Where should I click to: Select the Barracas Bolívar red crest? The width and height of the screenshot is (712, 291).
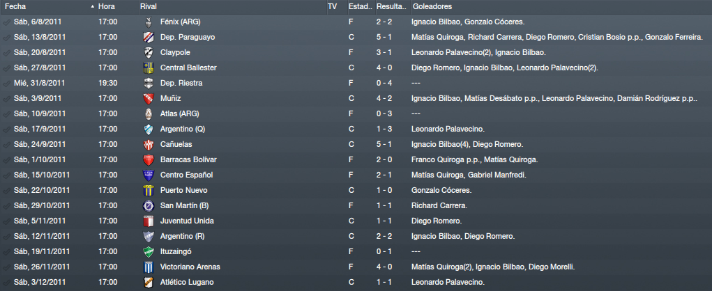[x=148, y=160]
